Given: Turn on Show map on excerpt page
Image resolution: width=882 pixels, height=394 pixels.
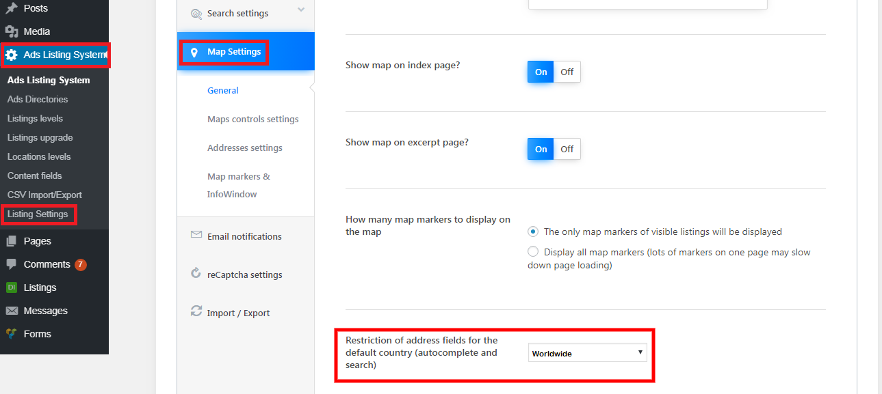Looking at the screenshot, I should click(x=541, y=149).
